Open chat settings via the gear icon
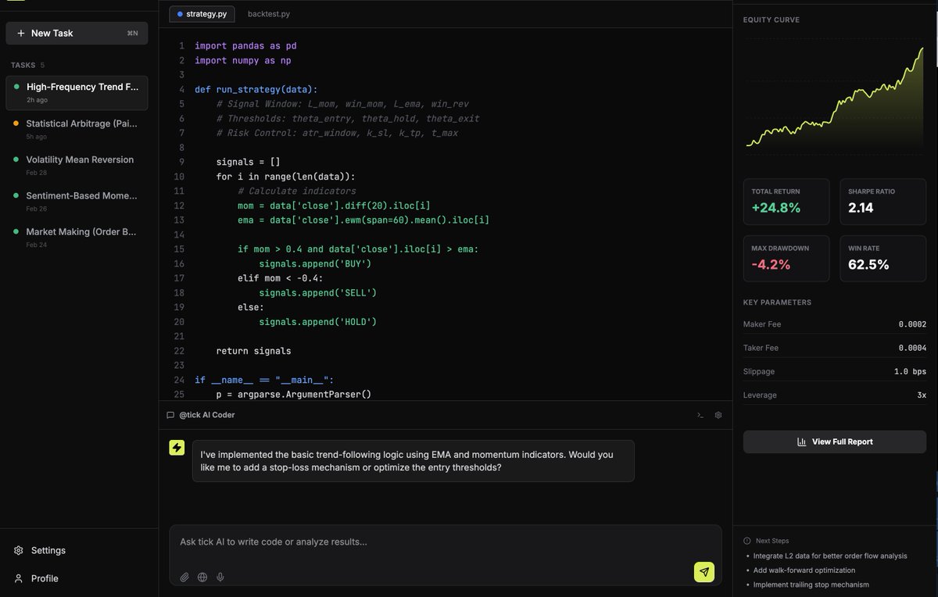938x597 pixels. pos(718,414)
